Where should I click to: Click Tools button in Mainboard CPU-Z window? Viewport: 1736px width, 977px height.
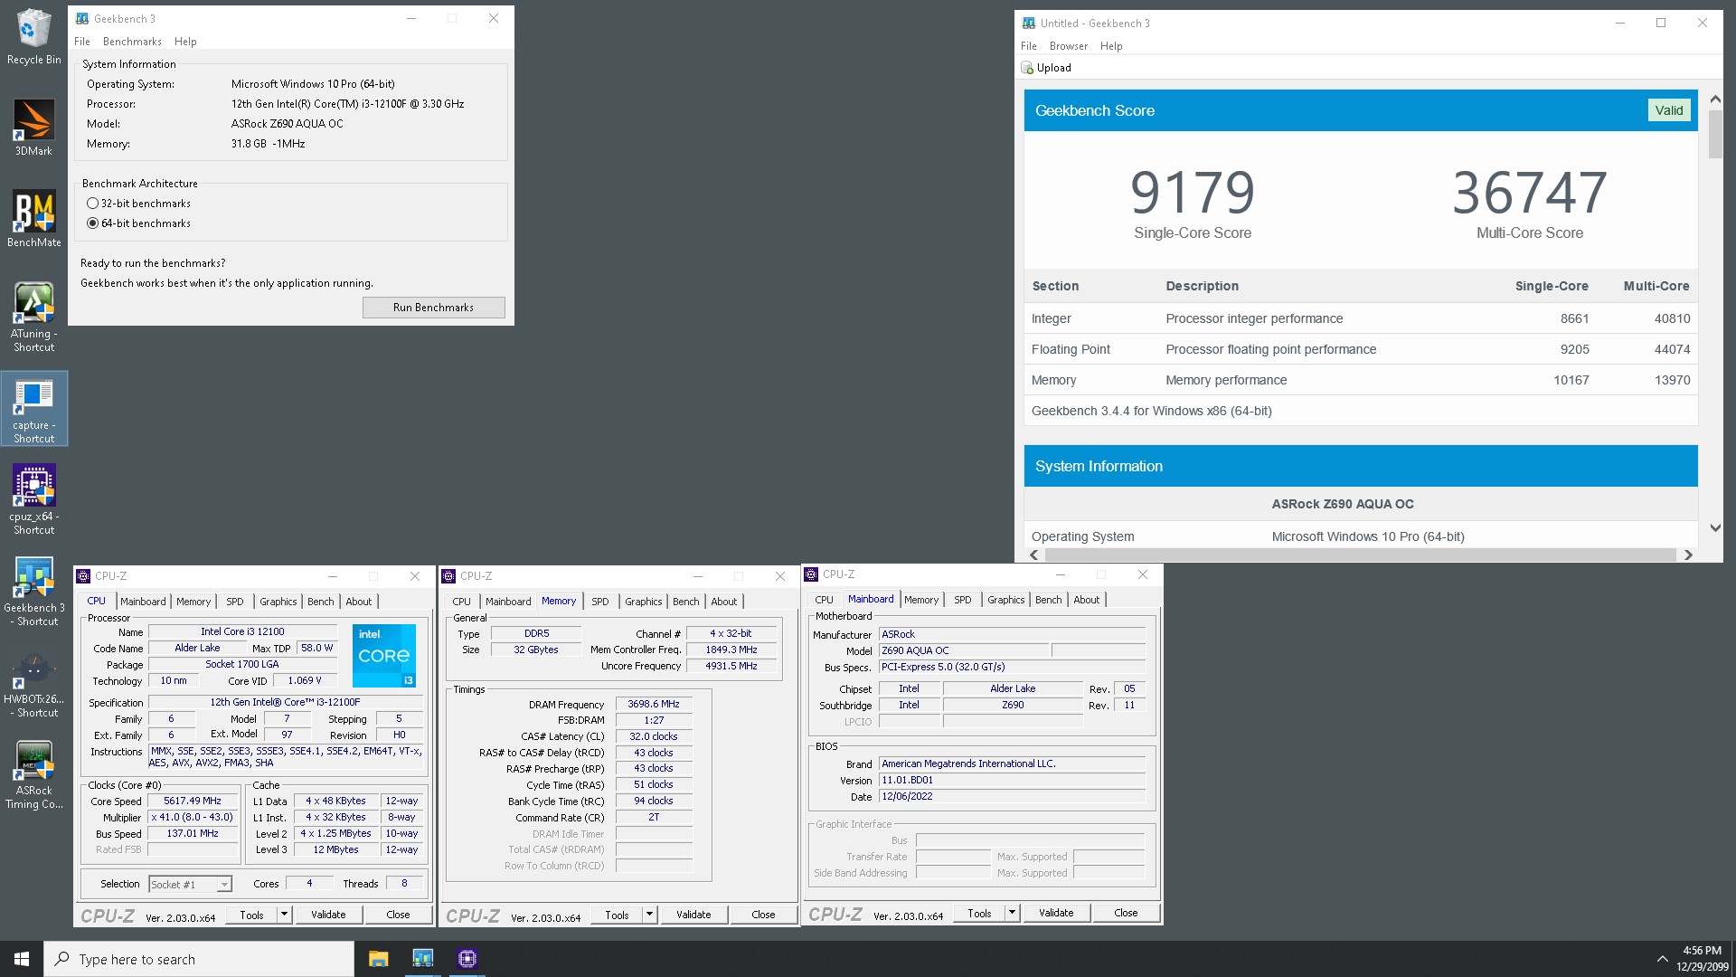979,913
